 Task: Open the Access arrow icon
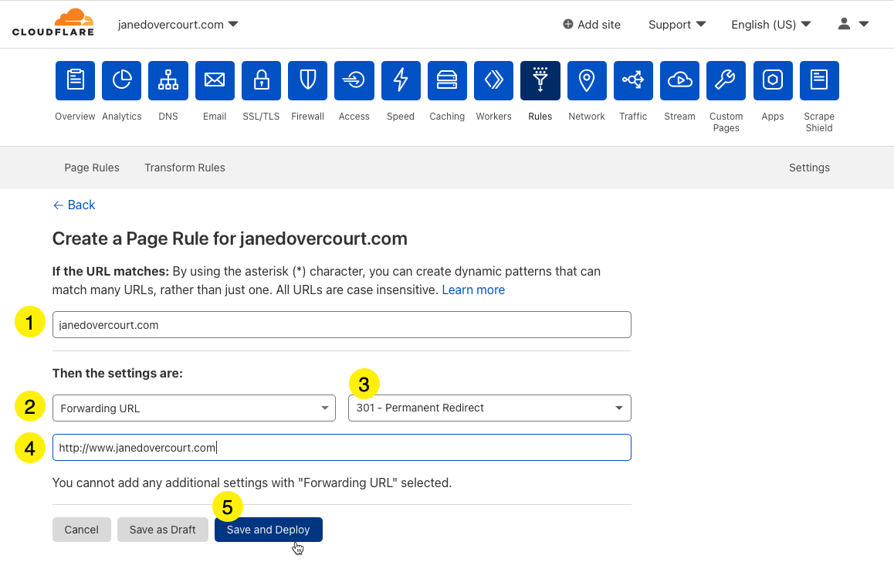point(354,80)
